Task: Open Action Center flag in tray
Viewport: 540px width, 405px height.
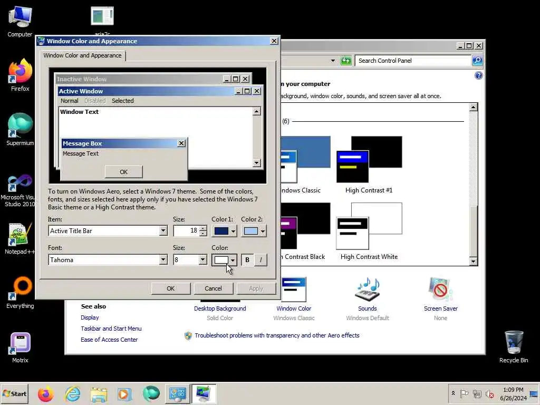Action: 464,393
